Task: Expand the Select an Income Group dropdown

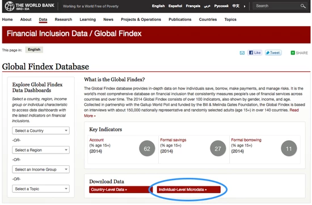Action: [x=41, y=169]
